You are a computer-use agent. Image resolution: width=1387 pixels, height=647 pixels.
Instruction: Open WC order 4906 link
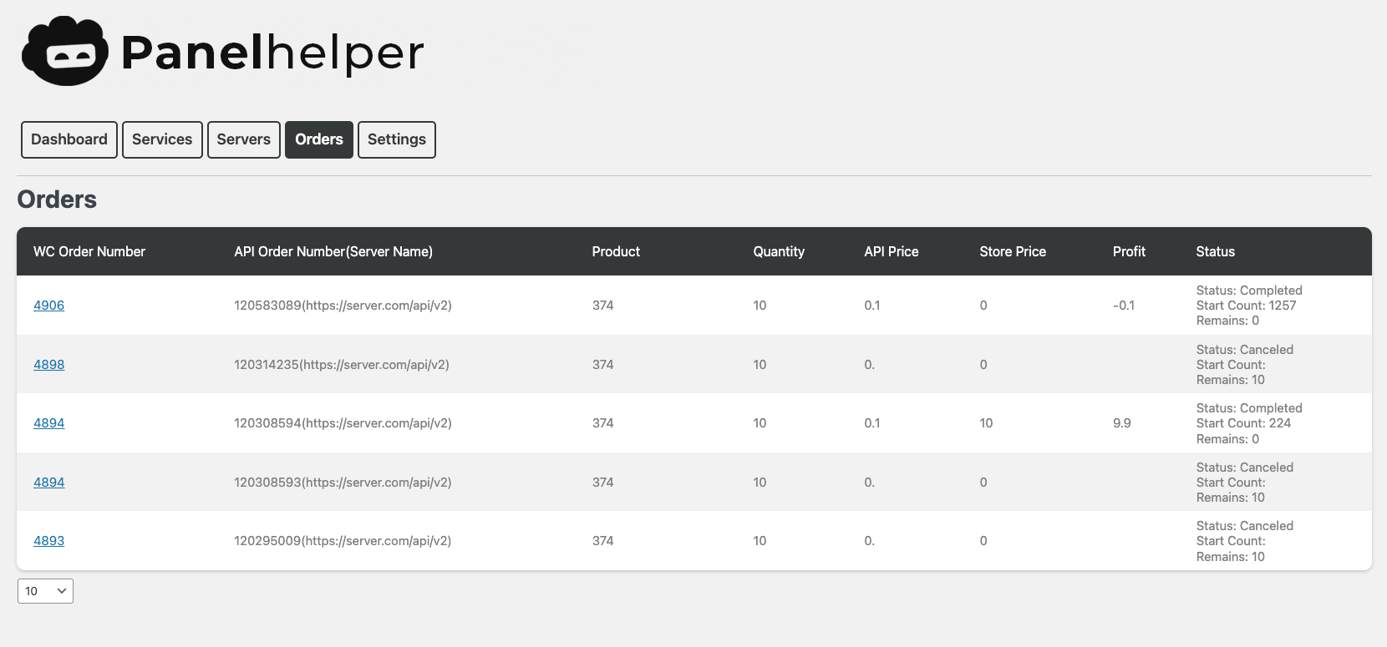click(x=48, y=306)
